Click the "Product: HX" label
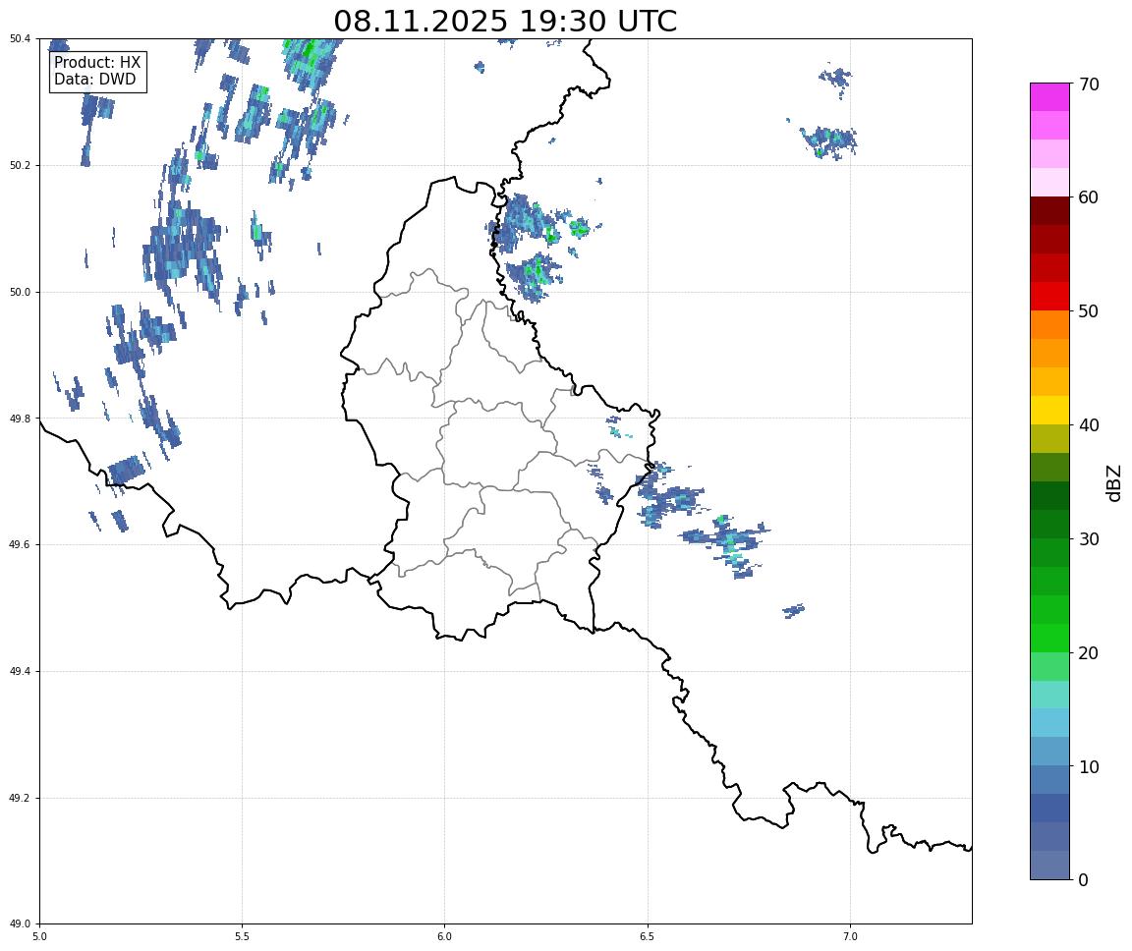Image resolution: width=1132 pixels, height=951 pixels. coord(97,63)
